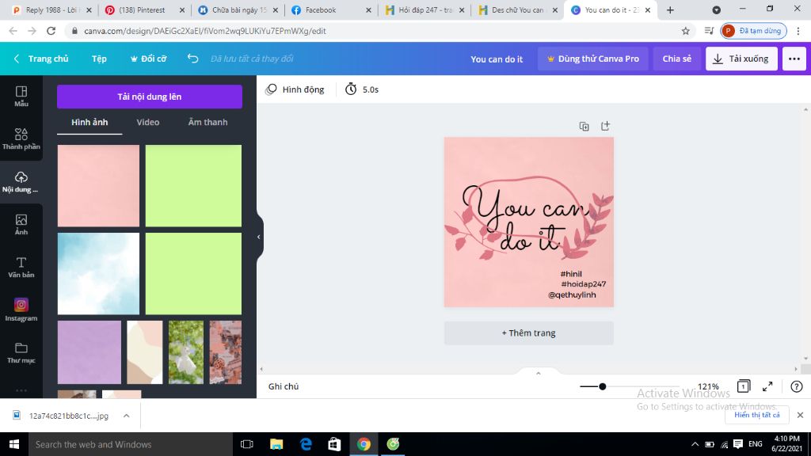Click Ghi chú notes button
This screenshot has height=456, width=811.
[x=284, y=386]
